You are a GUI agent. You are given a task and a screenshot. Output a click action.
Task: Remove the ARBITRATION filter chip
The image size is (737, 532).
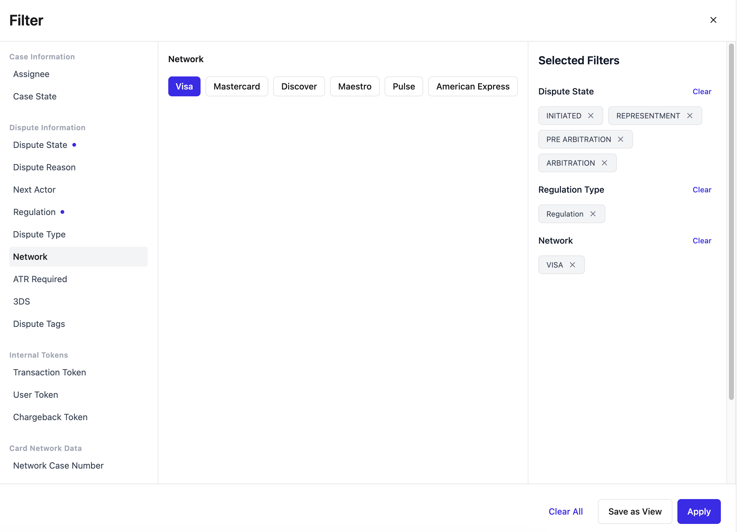(x=604, y=163)
